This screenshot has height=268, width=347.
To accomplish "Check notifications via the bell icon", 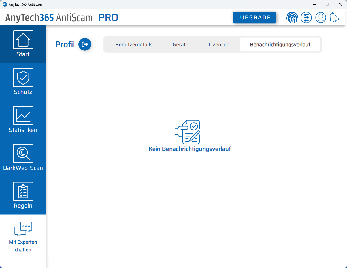I will pyautogui.click(x=334, y=17).
